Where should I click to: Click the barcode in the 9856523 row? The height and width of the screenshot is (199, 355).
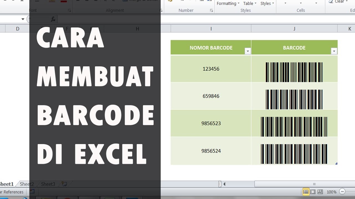coord(294,127)
